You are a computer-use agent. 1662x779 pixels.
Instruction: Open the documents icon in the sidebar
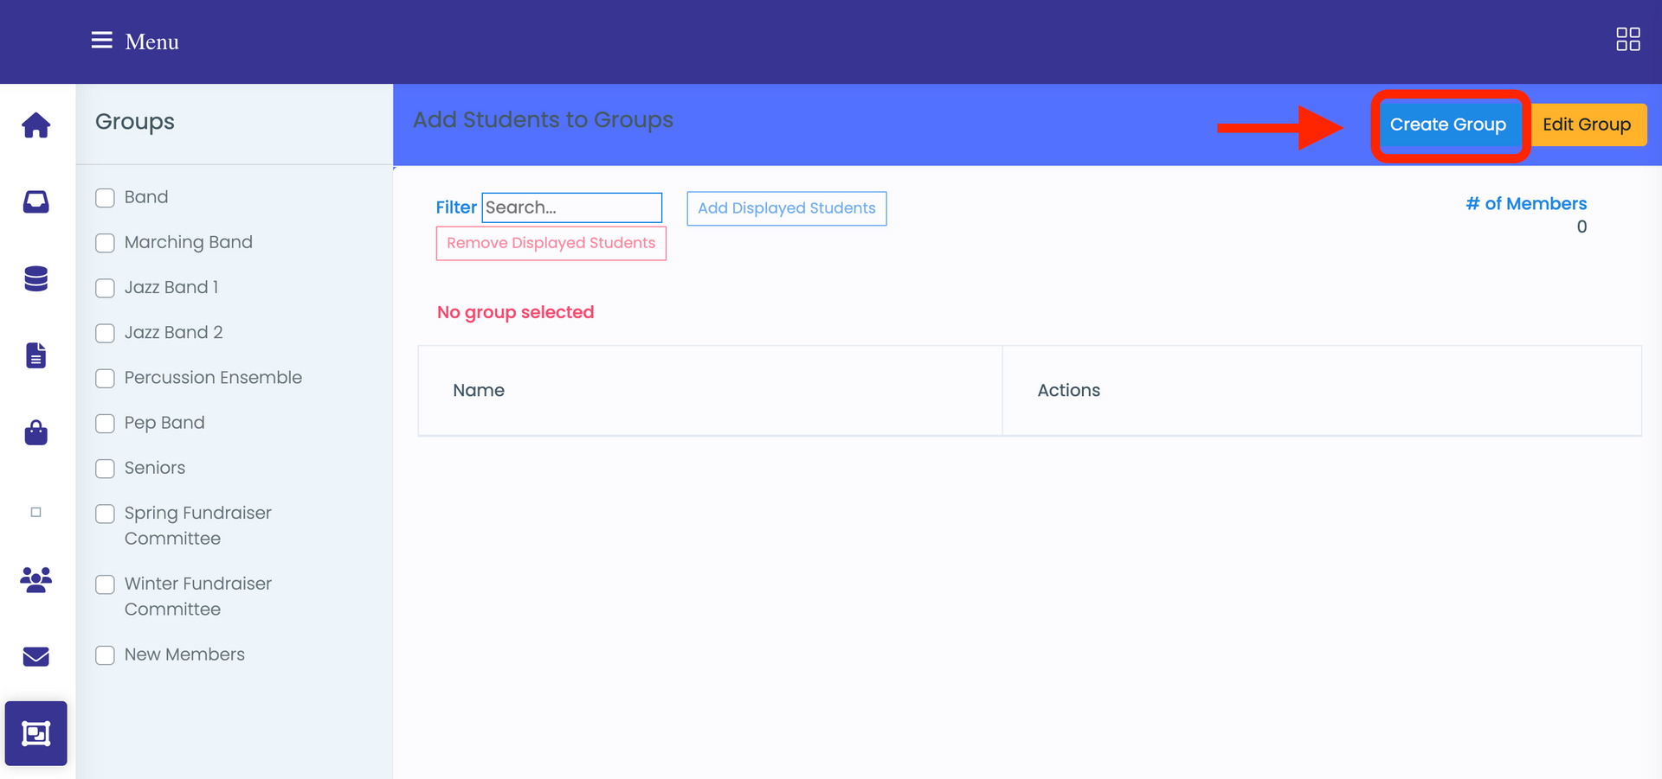click(35, 354)
